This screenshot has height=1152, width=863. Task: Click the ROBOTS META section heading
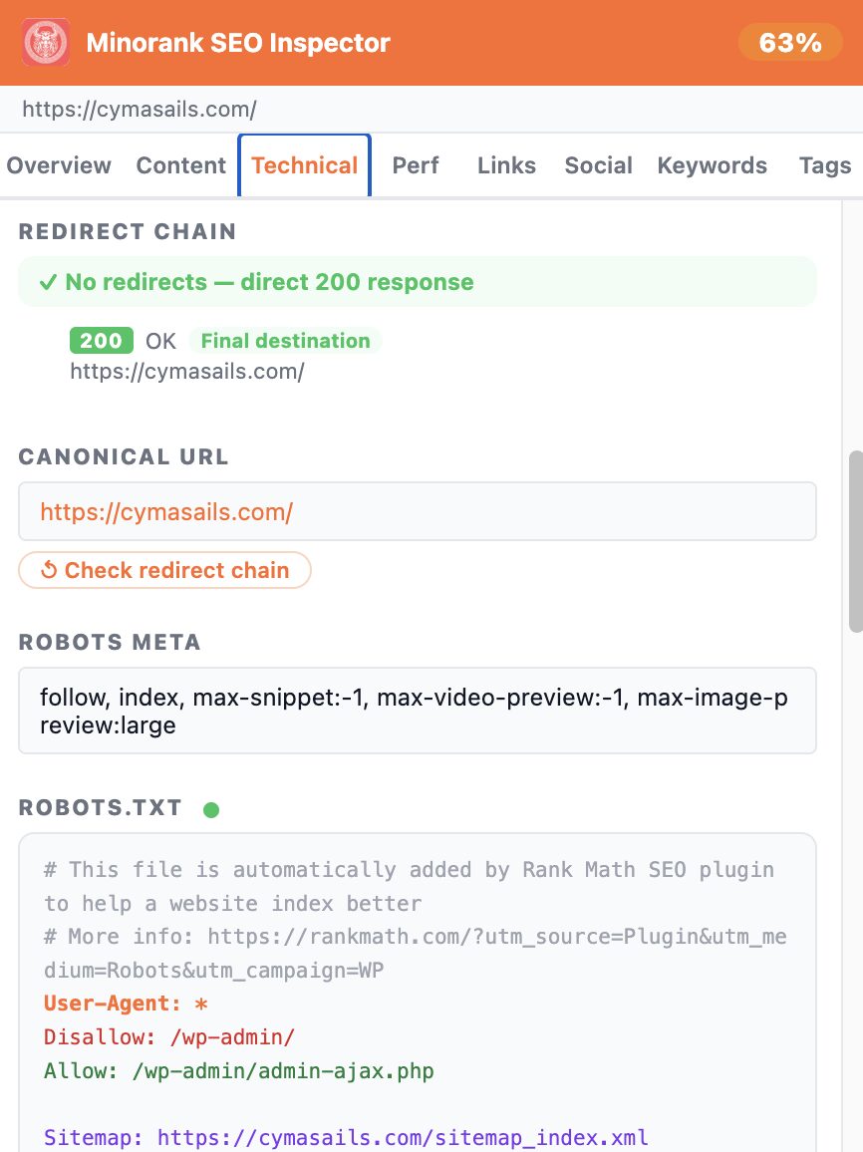pyautogui.click(x=110, y=642)
